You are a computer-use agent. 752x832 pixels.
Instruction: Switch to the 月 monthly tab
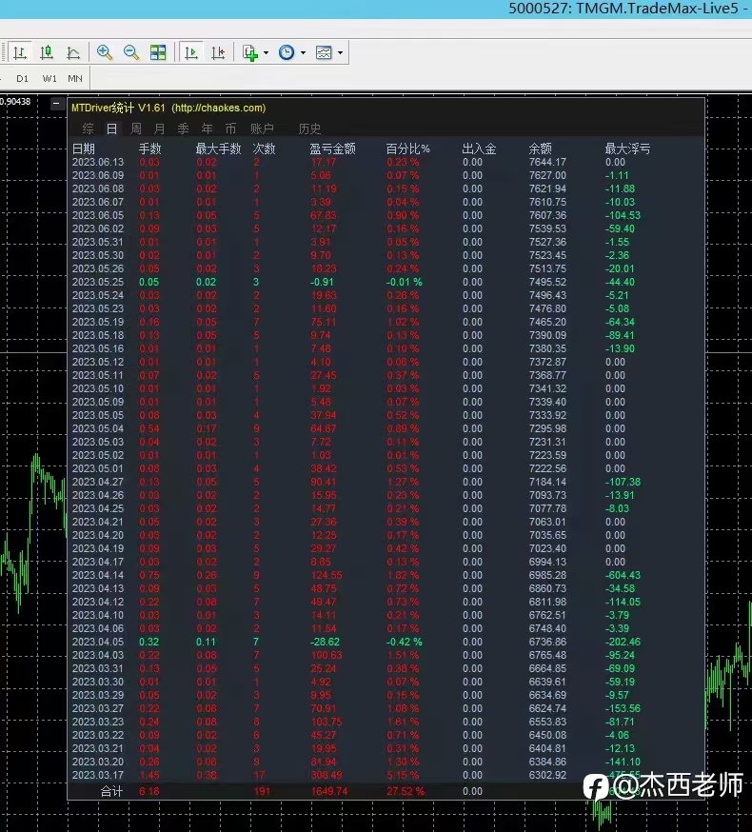[x=159, y=129]
